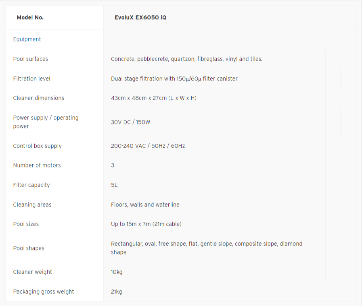The width and height of the screenshot is (362, 306).
Task: Select the Pool surfaces row label
Action: point(31,59)
